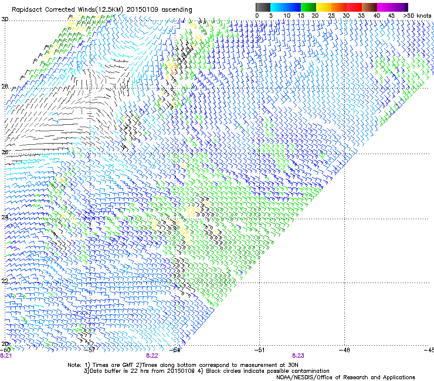Viewport: 434px width, 381px height.
Task: Select the cyan-blue 5-15 knots color band
Action: pos(286,7)
